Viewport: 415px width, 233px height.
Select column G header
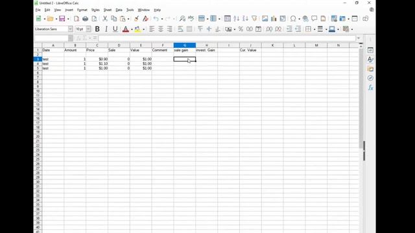click(185, 45)
